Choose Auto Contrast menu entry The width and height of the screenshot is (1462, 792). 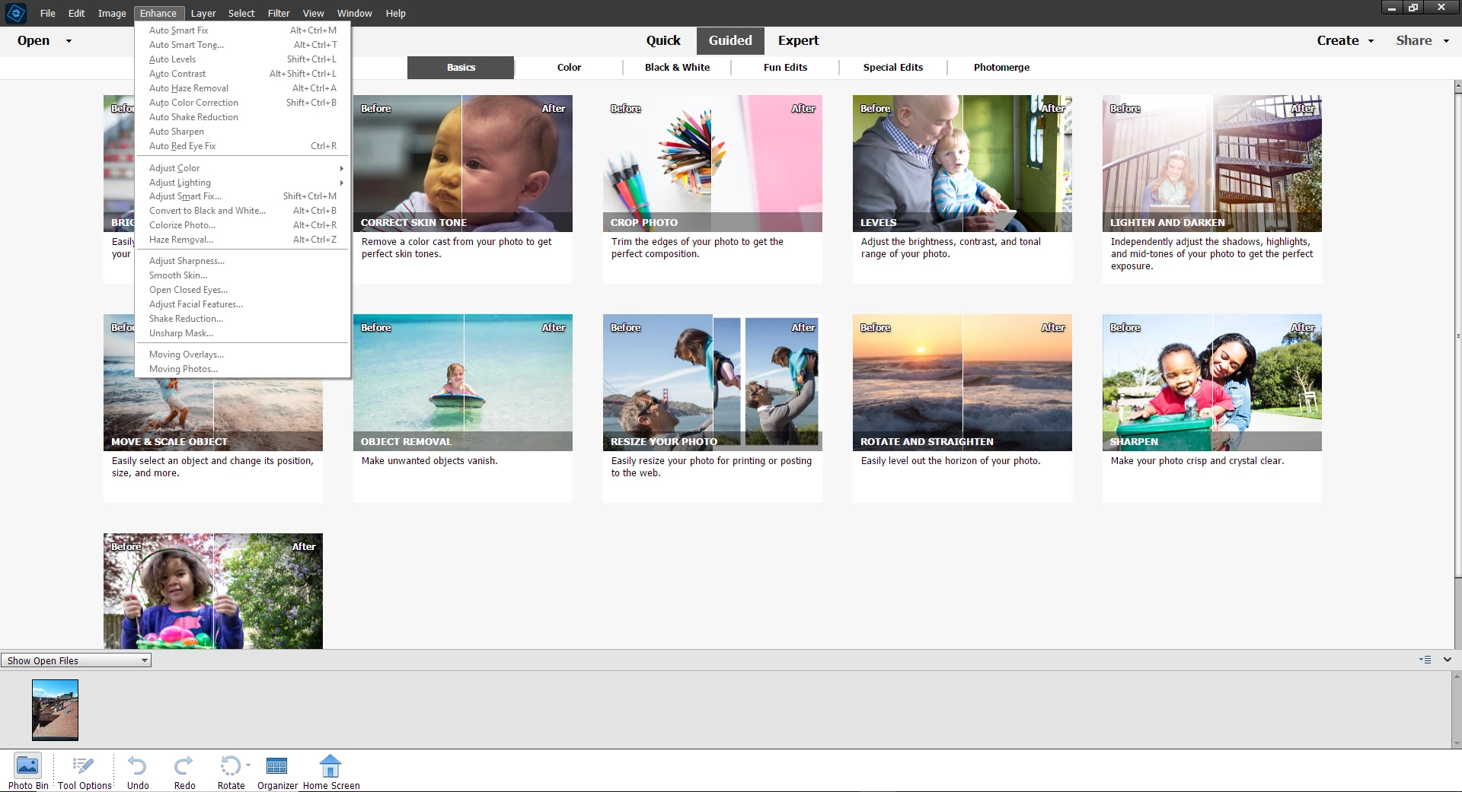coord(242,74)
